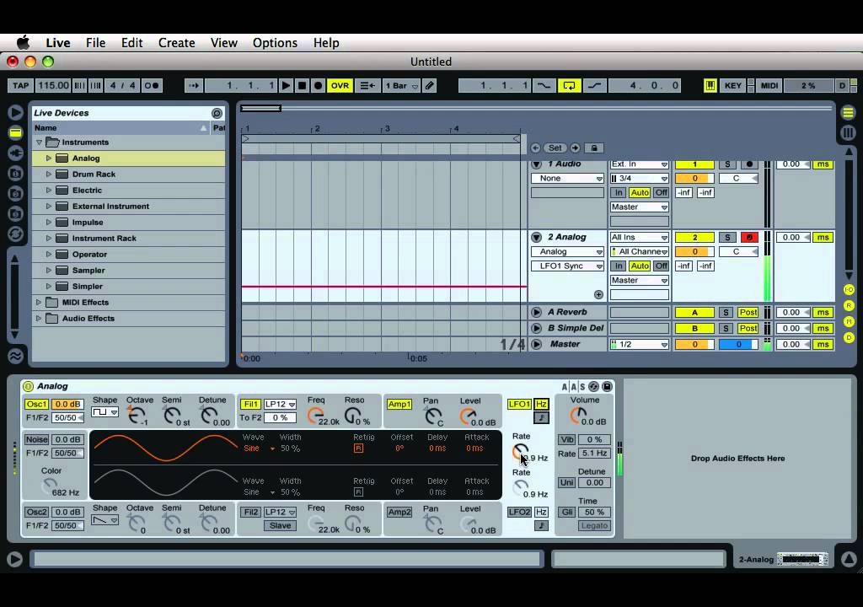Click the Analog Volume knob

pos(577,416)
